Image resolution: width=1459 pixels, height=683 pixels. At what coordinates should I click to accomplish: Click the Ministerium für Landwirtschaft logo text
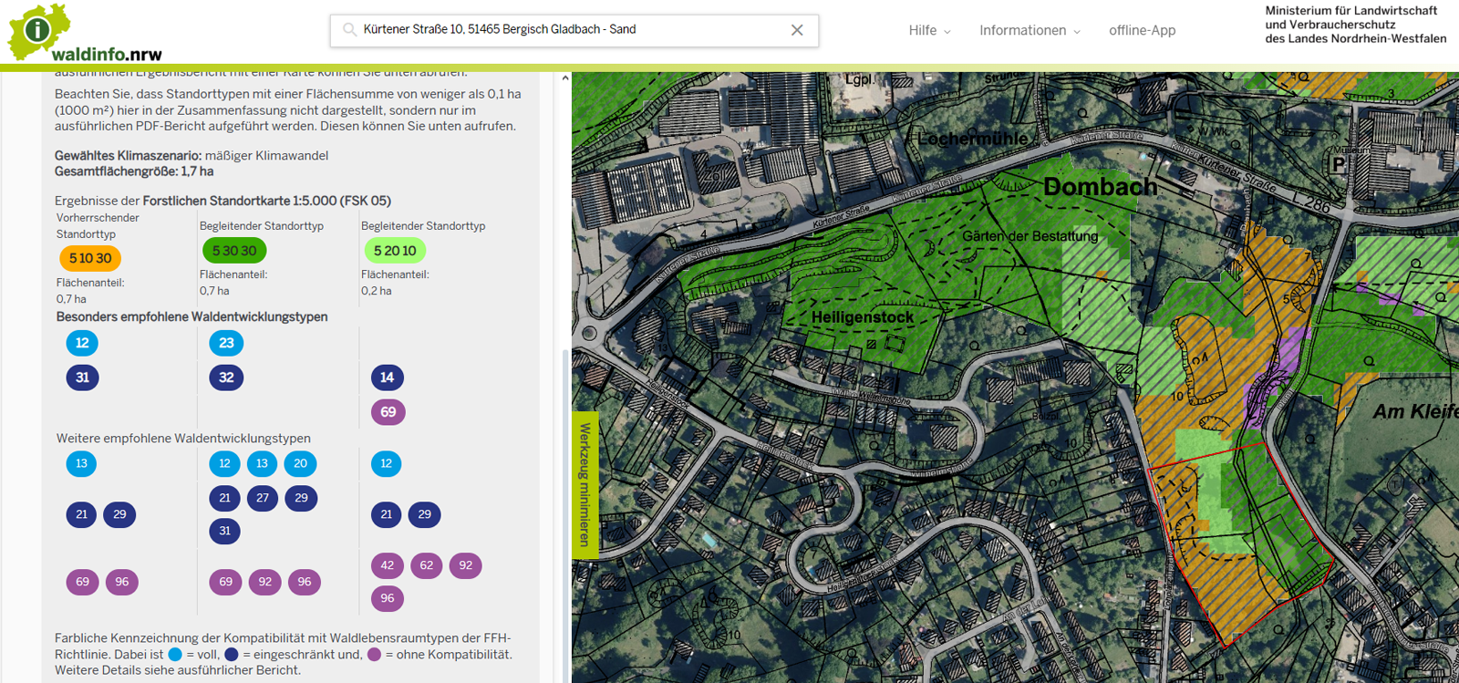coord(1355,25)
